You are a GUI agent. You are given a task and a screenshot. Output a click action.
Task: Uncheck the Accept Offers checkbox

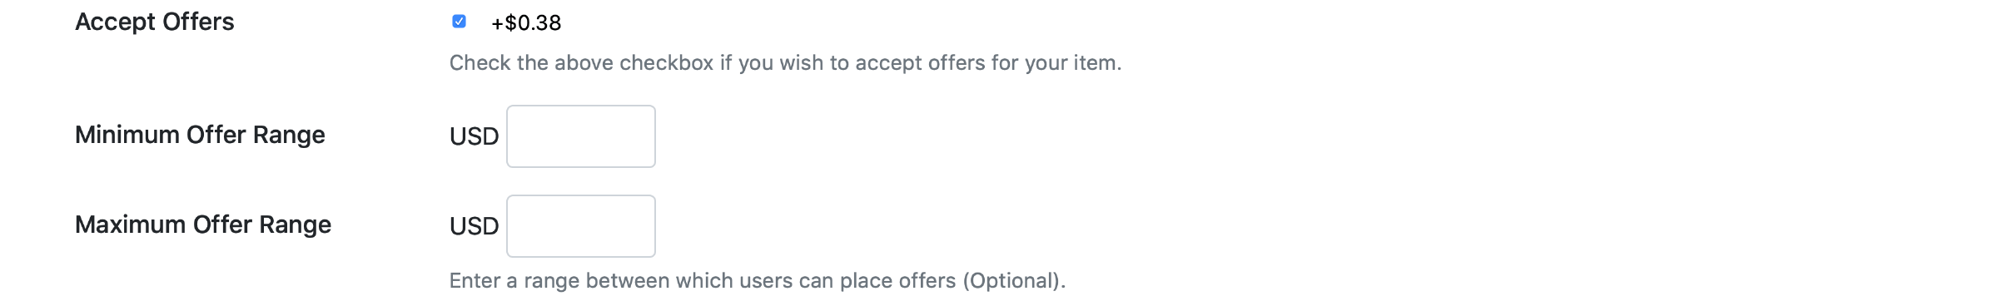459,22
